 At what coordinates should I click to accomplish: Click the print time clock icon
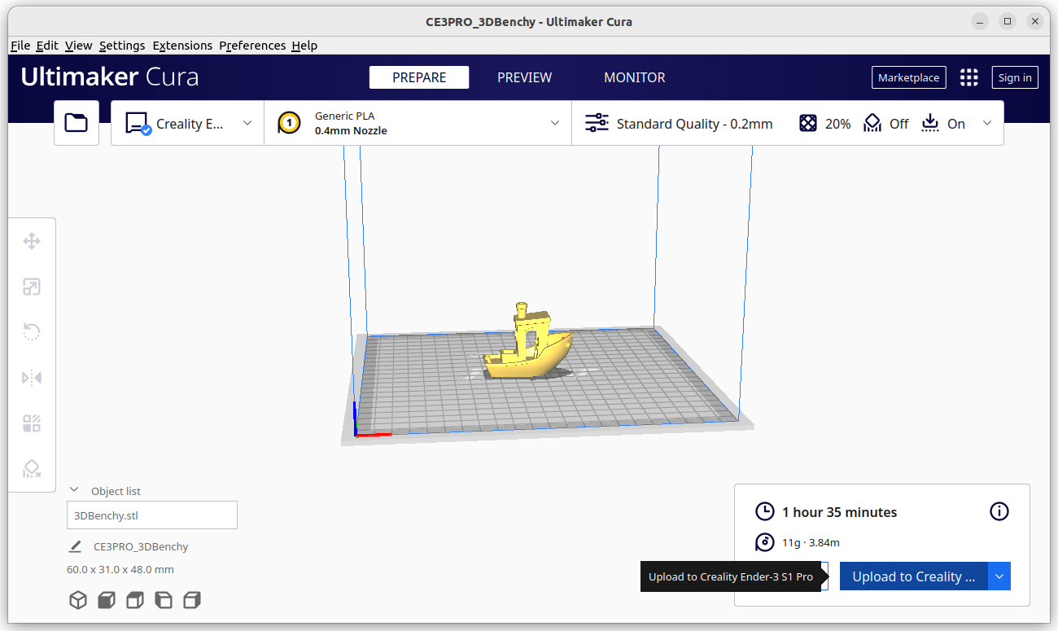click(765, 511)
